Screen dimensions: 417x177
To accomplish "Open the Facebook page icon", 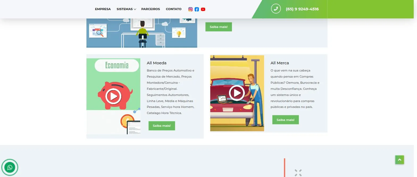I will click(x=197, y=9).
